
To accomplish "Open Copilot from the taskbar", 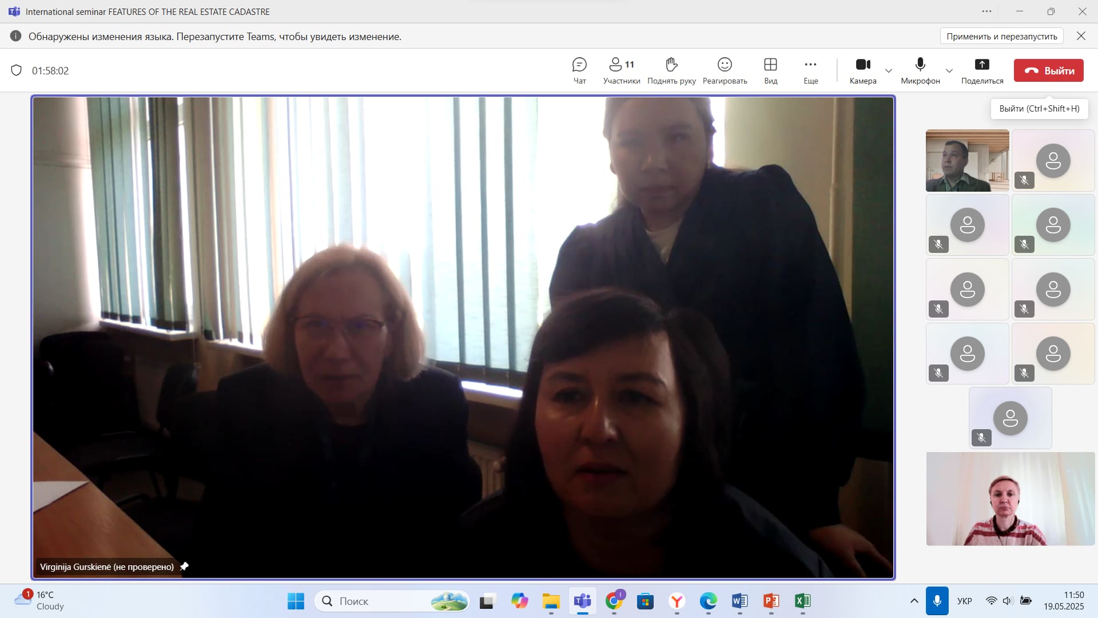I will [x=519, y=601].
